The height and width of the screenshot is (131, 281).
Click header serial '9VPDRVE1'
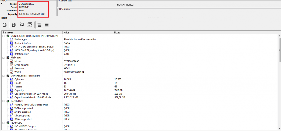click(x=24, y=7)
